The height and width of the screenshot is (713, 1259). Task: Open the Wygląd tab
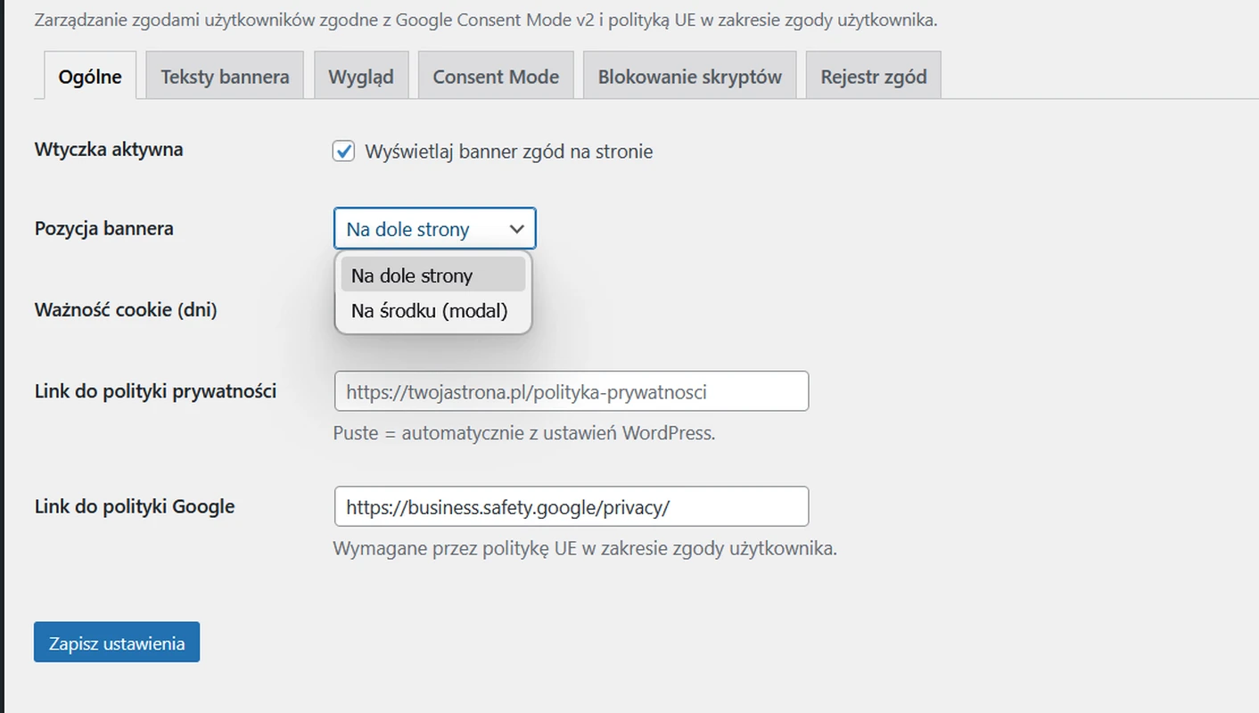(x=361, y=75)
